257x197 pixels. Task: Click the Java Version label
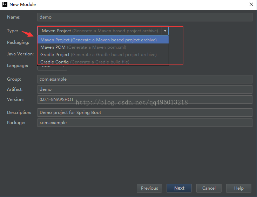point(20,54)
